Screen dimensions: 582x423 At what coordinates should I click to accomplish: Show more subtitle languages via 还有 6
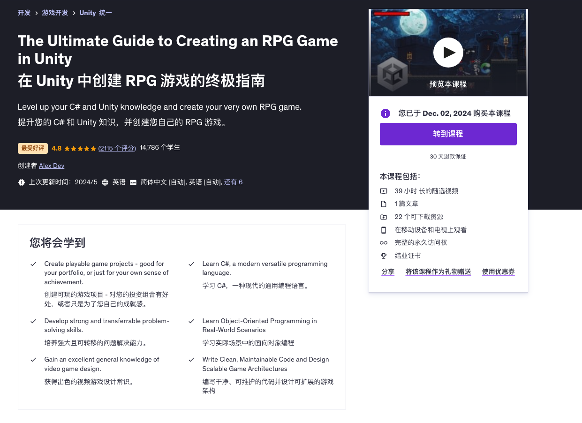(233, 182)
